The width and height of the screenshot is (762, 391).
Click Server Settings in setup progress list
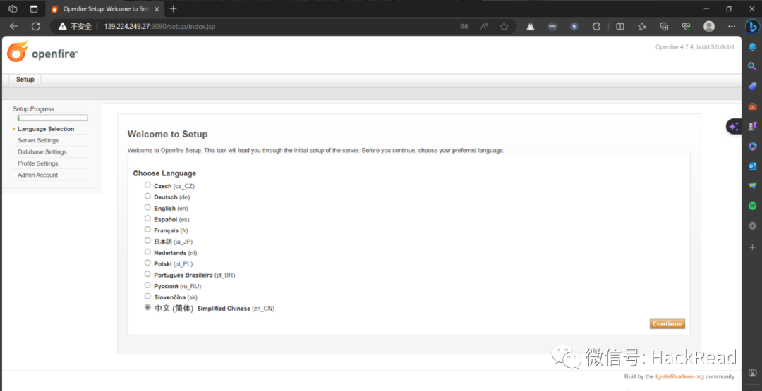click(x=38, y=140)
